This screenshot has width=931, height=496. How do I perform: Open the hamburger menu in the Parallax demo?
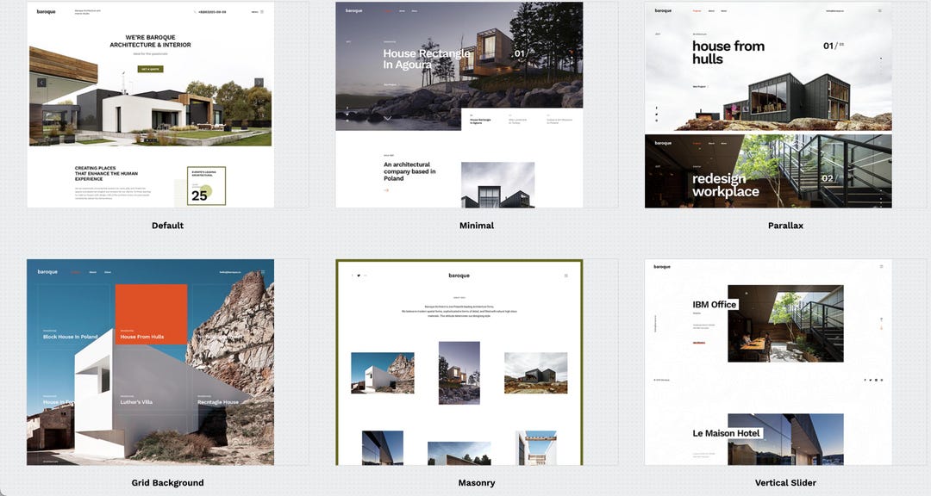click(x=880, y=10)
